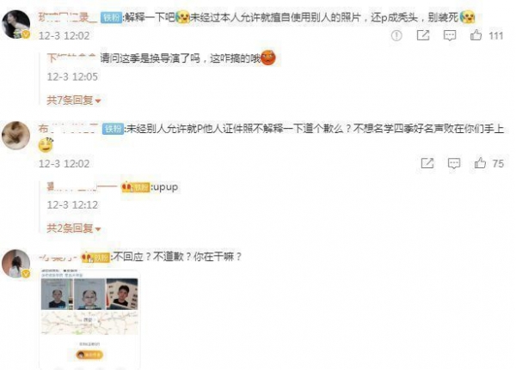Share the second comment with forward icon

427,163
